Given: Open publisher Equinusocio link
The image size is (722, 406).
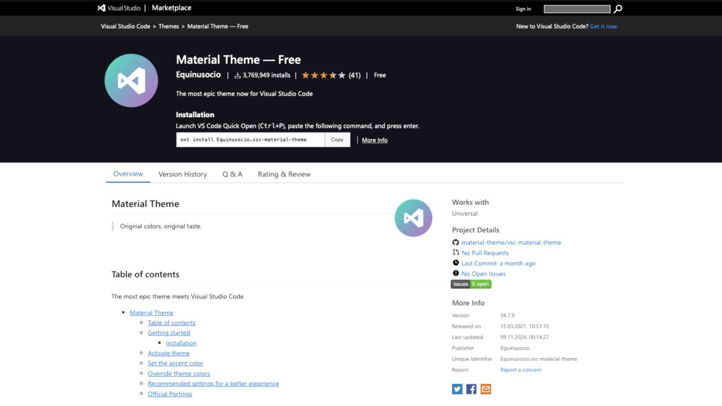Looking at the screenshot, I should (x=199, y=74).
